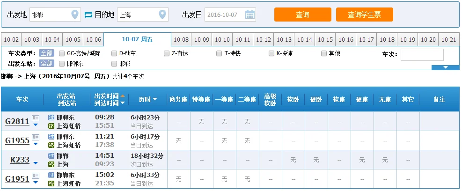Screen dimensions: 462x191
Task: Go to the 10-15 date tab
Action: 325,39
